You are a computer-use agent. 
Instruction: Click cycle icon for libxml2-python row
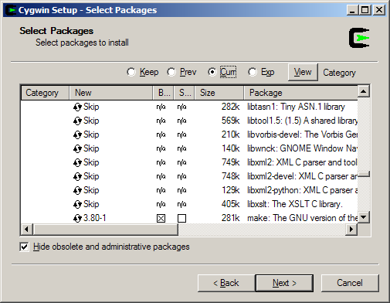click(77, 190)
